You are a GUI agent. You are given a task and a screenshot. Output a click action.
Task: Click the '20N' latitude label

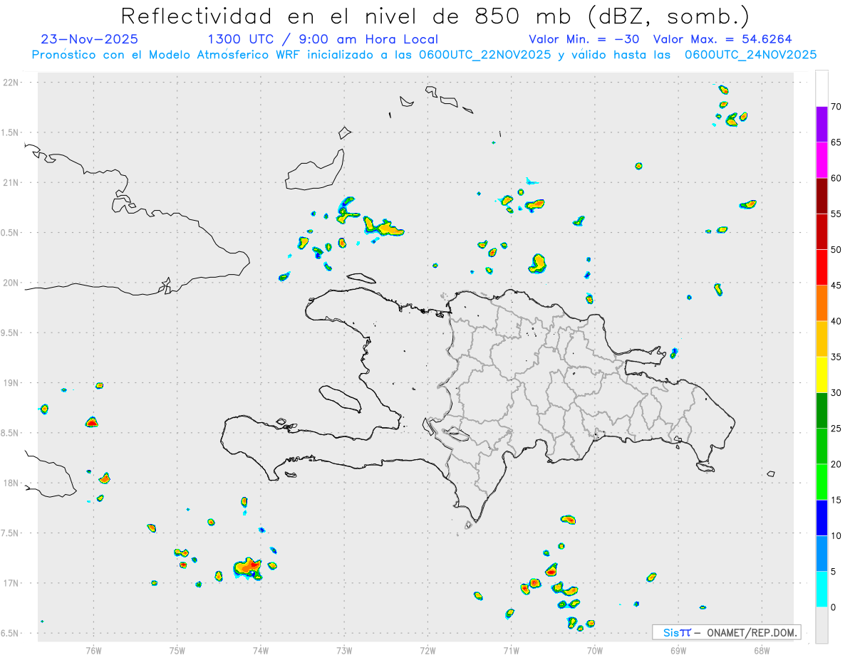[11, 283]
